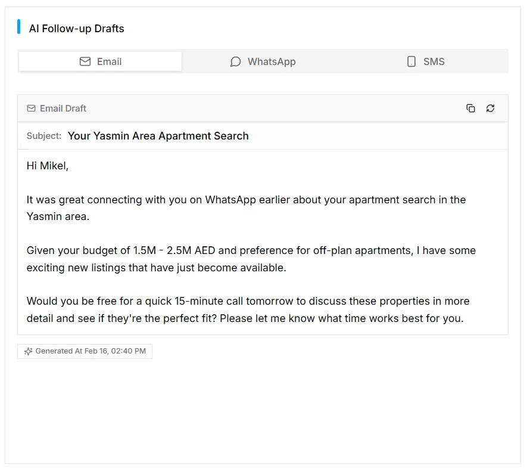This screenshot has width=527, height=471.
Task: Click the chat bubble icon for WhatsApp
Action: pos(236,61)
